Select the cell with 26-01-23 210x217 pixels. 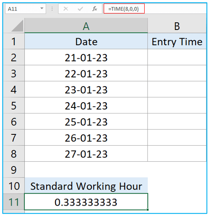tap(86, 137)
